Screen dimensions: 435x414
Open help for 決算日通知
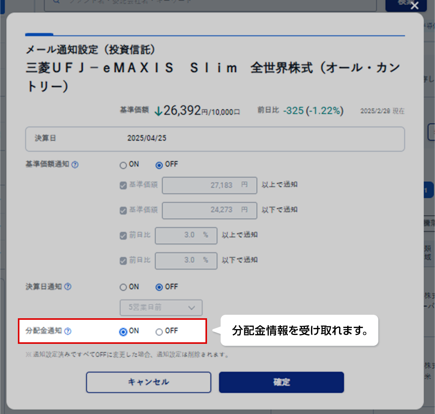click(x=68, y=286)
